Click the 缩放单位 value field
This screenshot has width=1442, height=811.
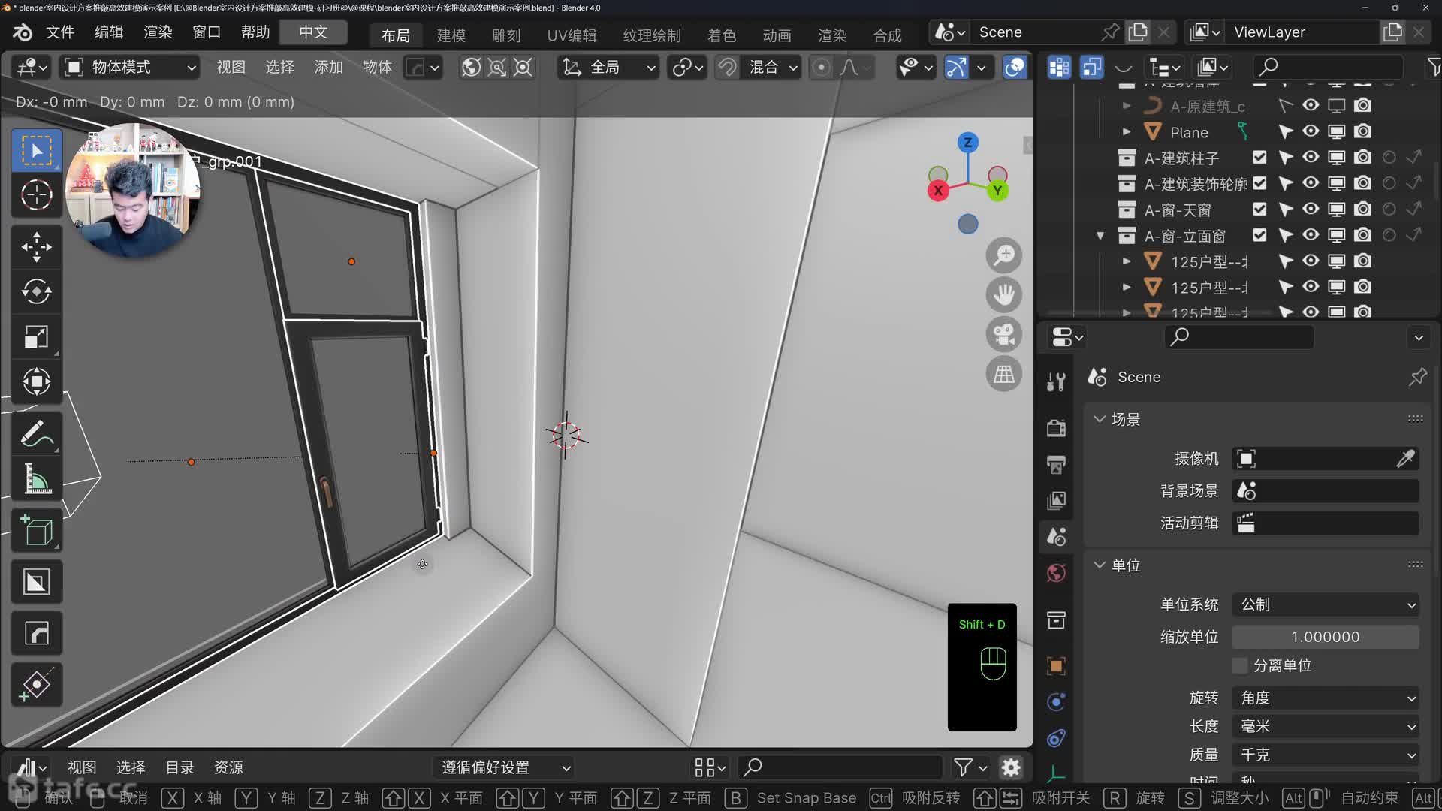click(1326, 637)
